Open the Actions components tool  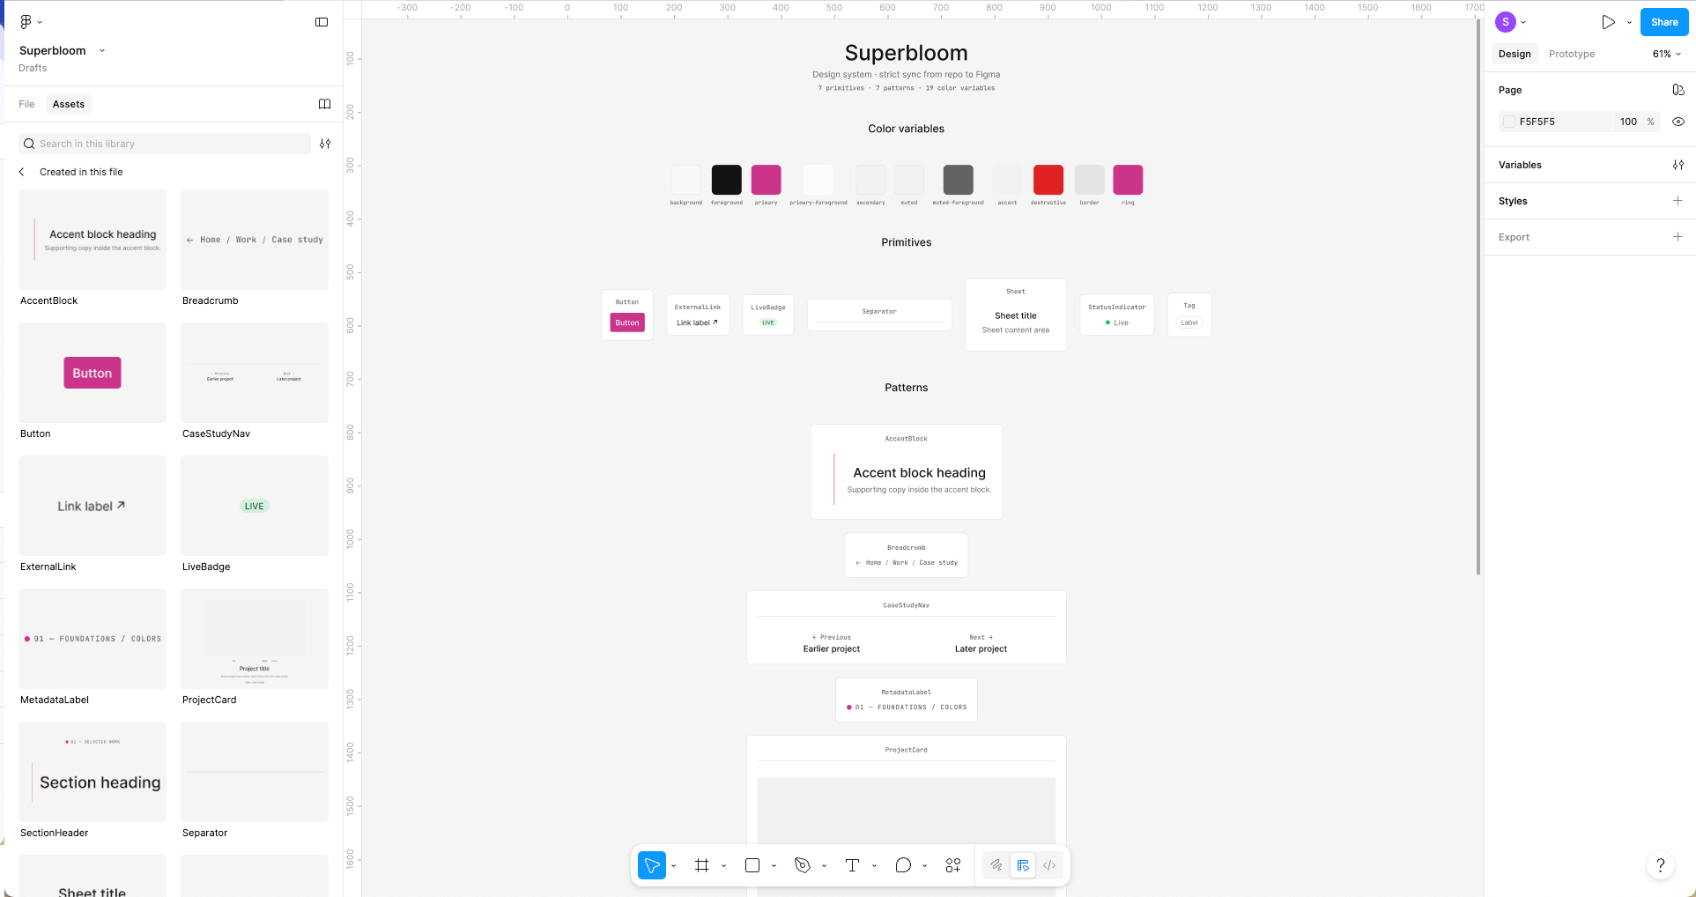pyautogui.click(x=953, y=865)
